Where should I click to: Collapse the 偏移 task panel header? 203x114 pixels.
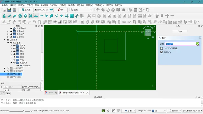200,38
